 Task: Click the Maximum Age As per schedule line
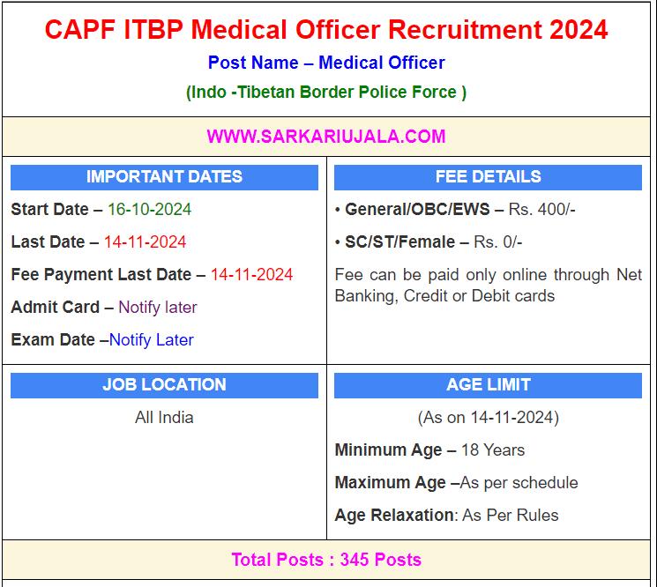tap(456, 483)
